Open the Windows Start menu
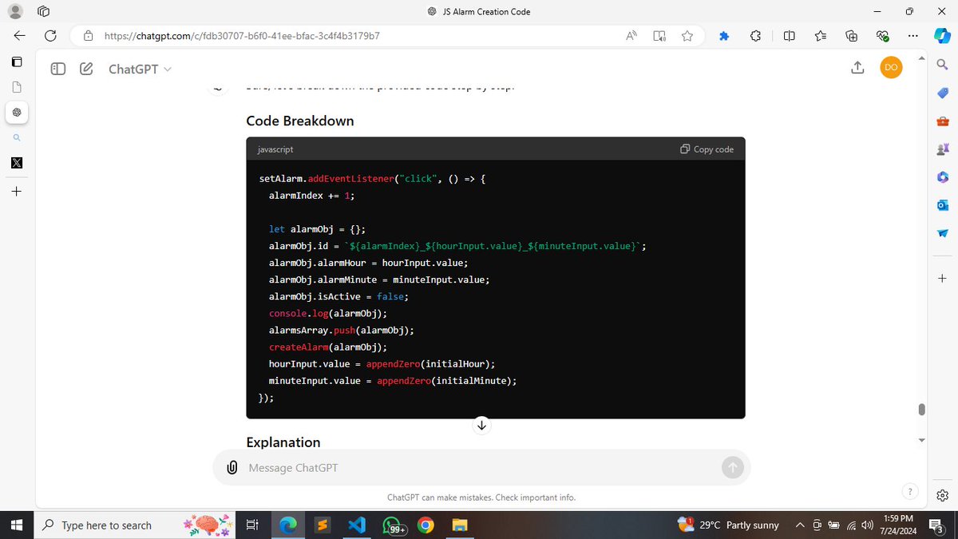 (x=16, y=525)
